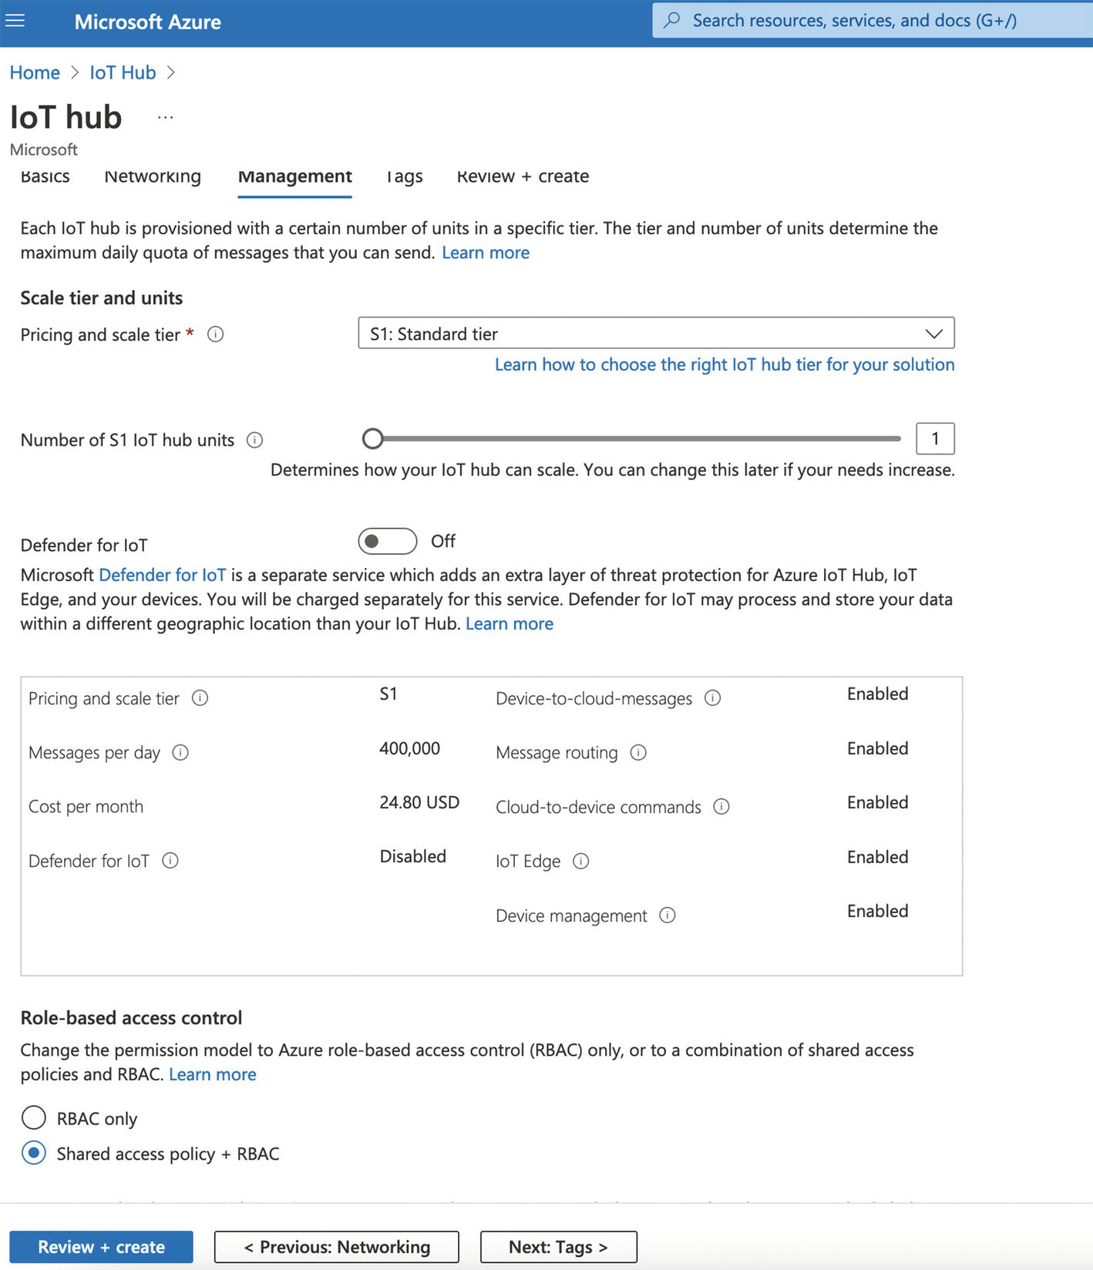Click info icon next to Number of S1 IoT hub units
Image resolution: width=1093 pixels, height=1270 pixels.
[254, 440]
